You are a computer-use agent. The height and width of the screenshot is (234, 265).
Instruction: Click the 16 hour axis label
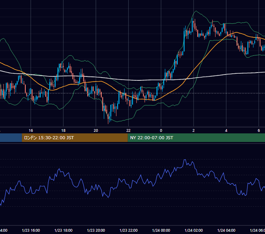click(x=31, y=131)
